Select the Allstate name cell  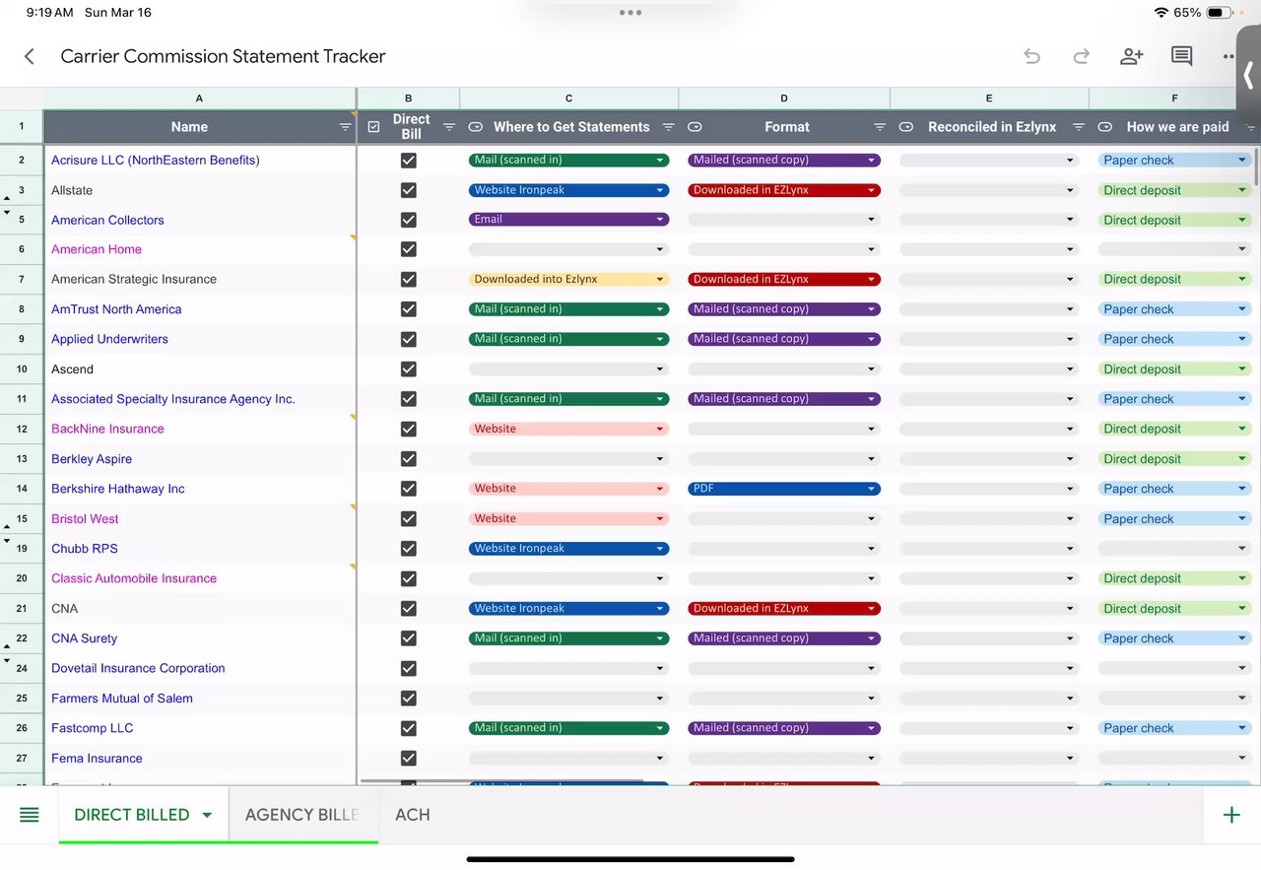200,190
